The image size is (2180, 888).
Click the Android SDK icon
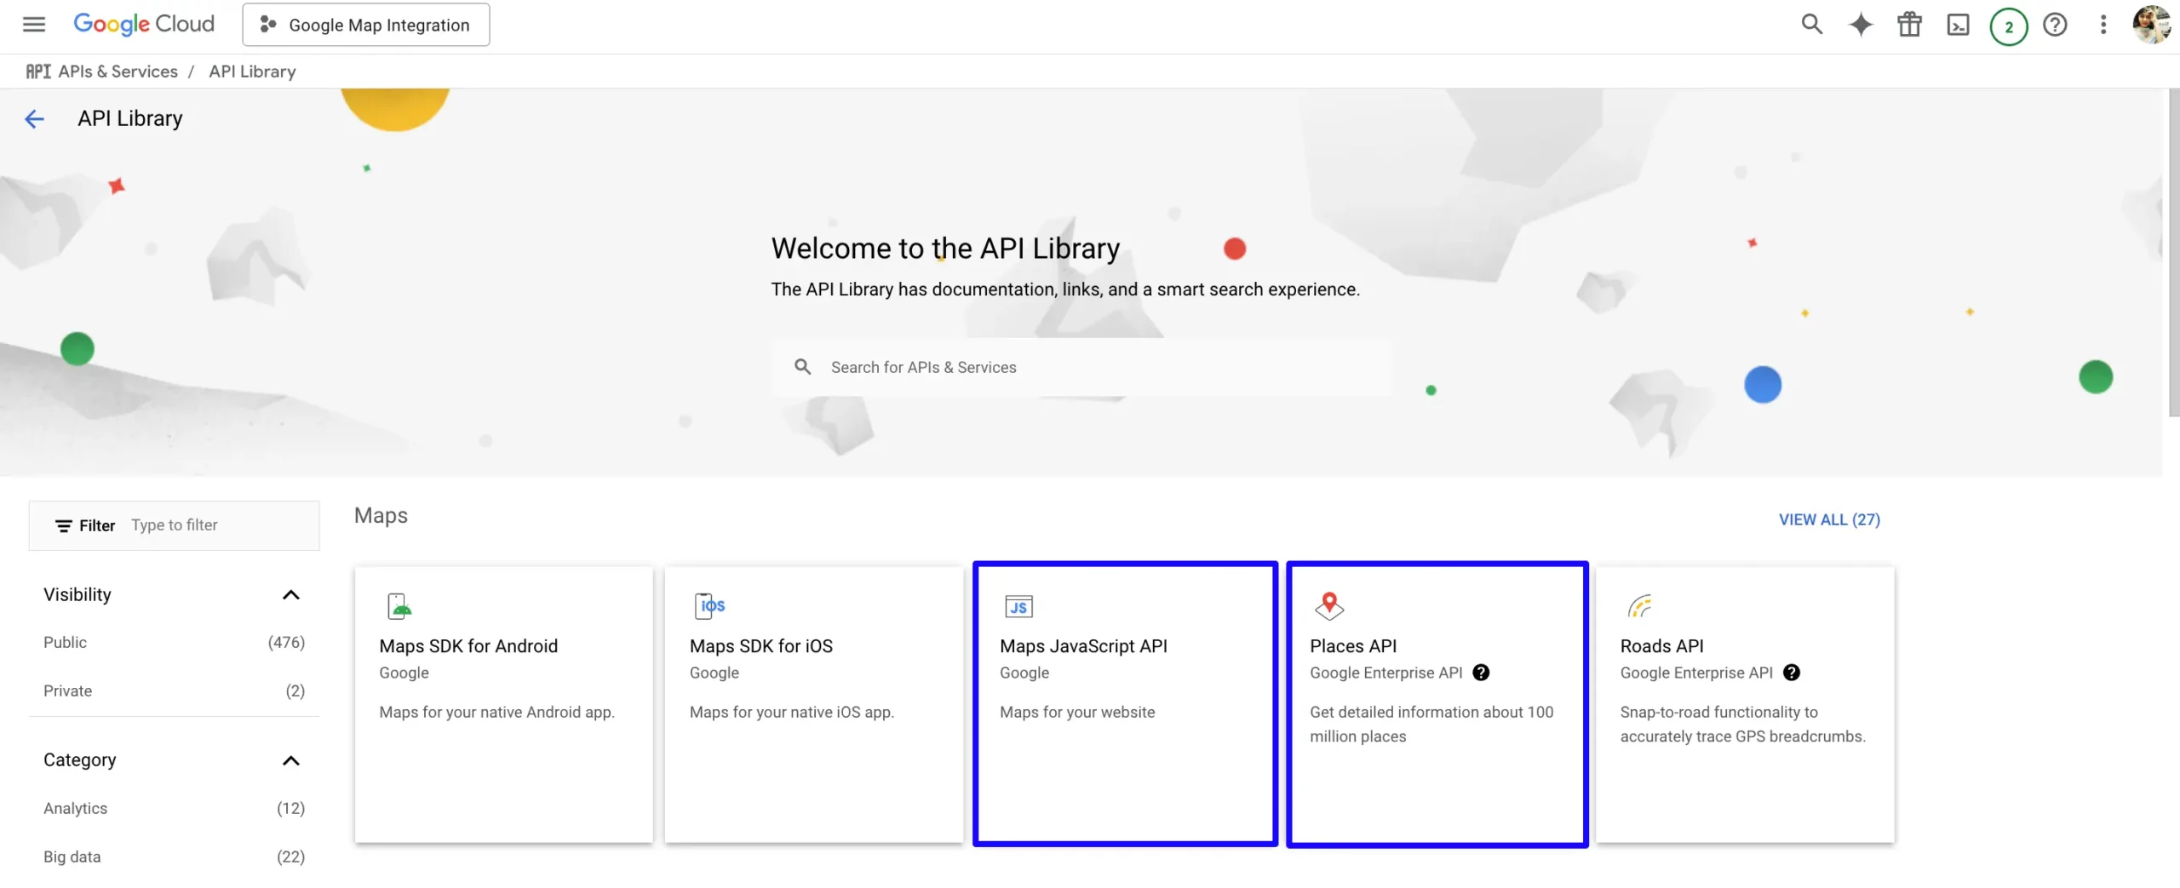click(399, 606)
